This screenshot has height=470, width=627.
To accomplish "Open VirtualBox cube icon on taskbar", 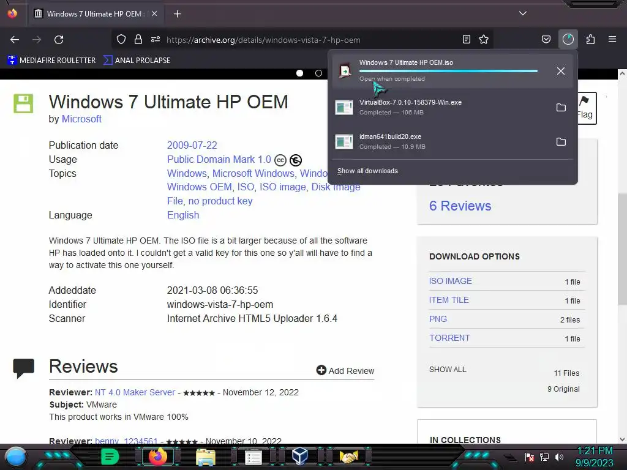I will tap(300, 456).
